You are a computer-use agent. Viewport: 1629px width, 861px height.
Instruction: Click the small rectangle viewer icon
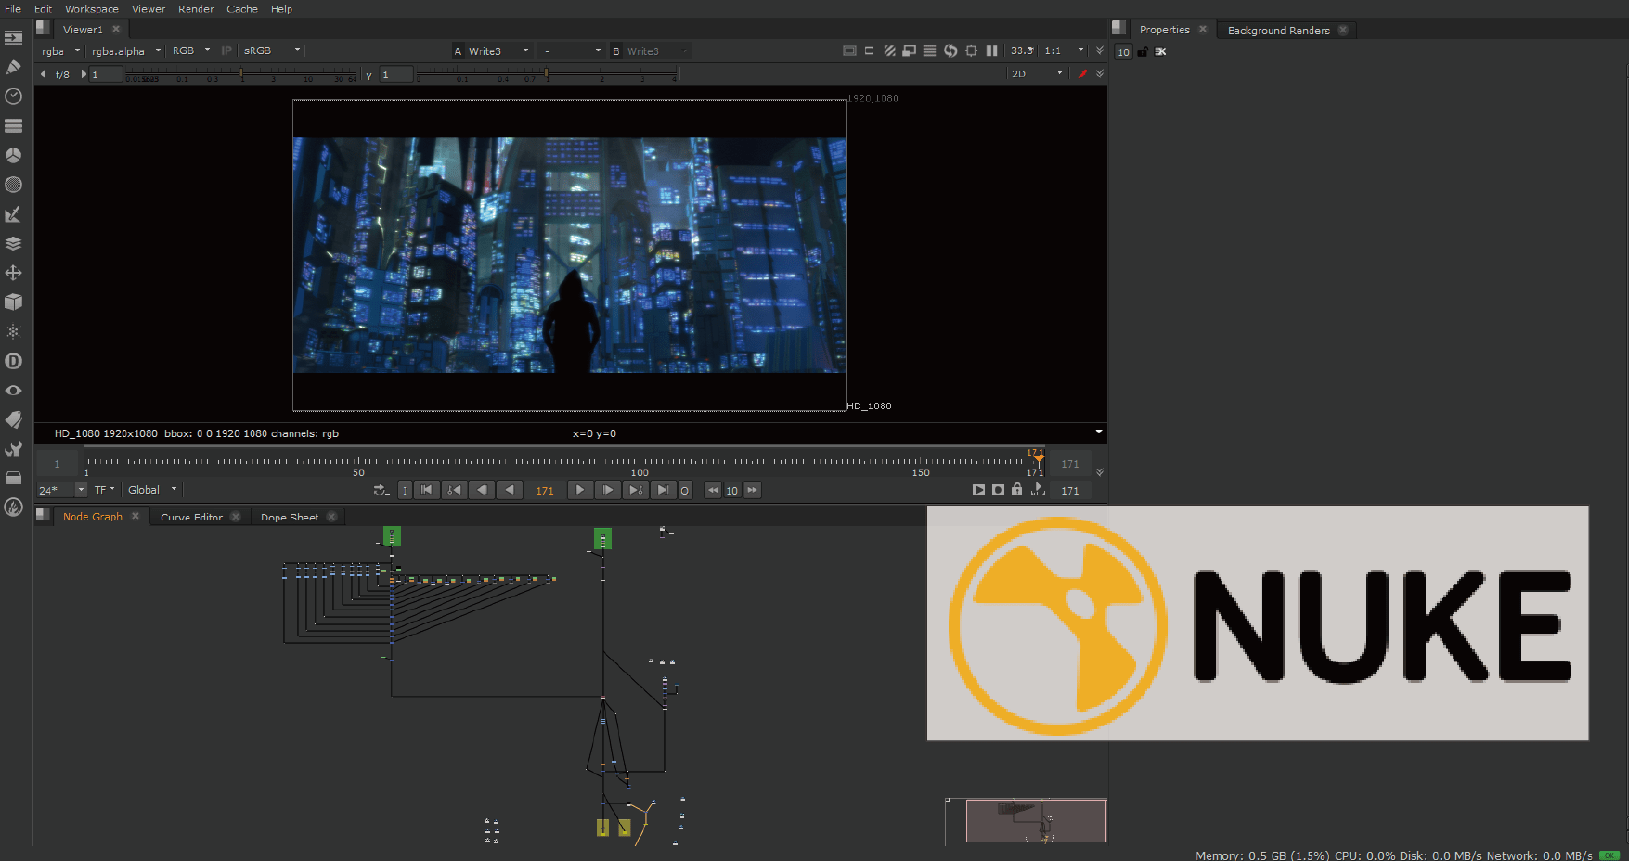[x=869, y=51]
